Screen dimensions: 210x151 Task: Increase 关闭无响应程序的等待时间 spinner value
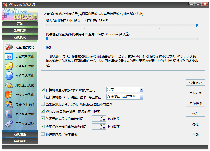[x=102, y=119]
